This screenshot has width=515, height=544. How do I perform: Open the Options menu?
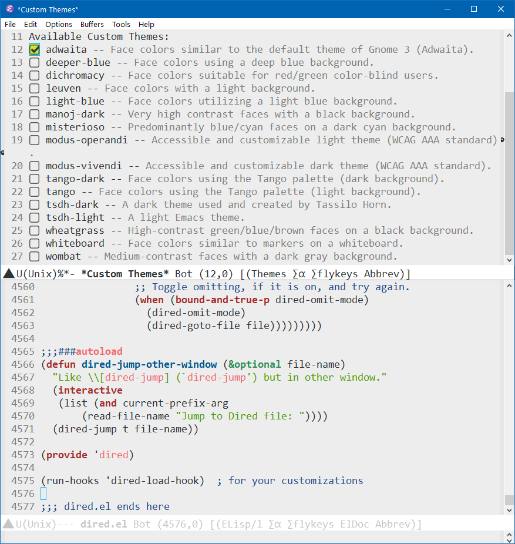coord(59,24)
